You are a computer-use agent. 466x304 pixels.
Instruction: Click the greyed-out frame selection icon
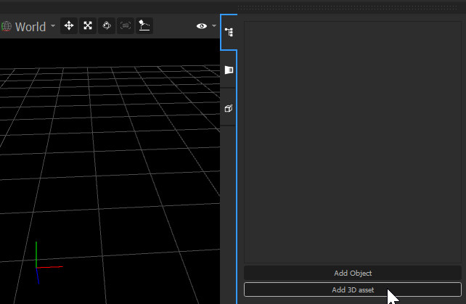[x=126, y=26]
